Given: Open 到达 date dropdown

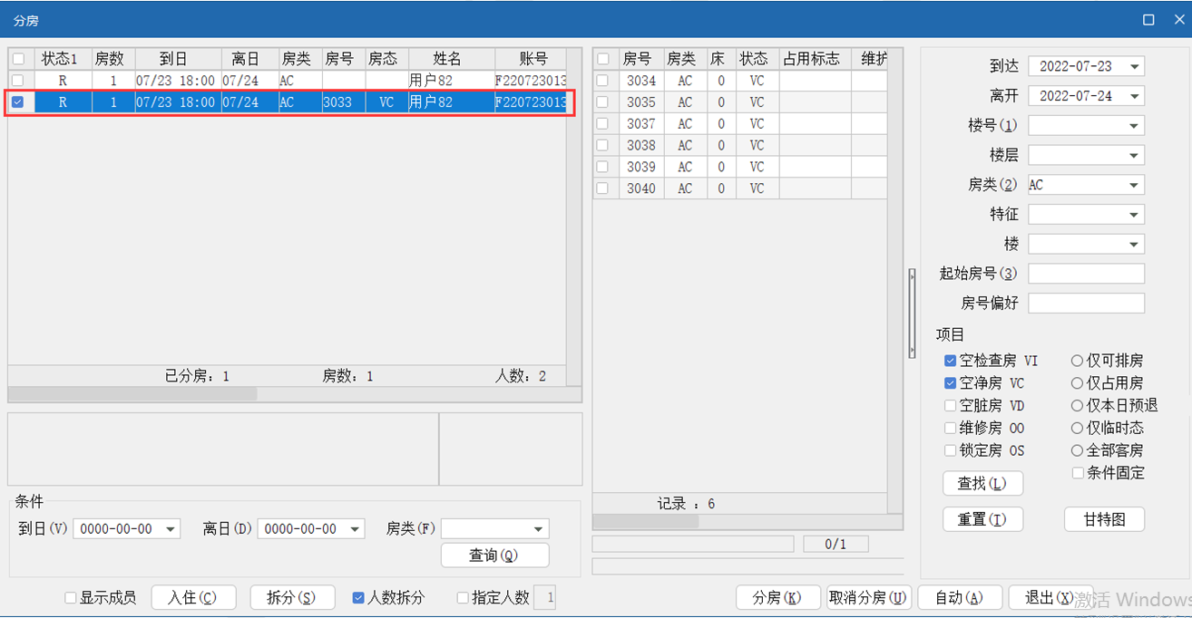Looking at the screenshot, I should (1134, 66).
